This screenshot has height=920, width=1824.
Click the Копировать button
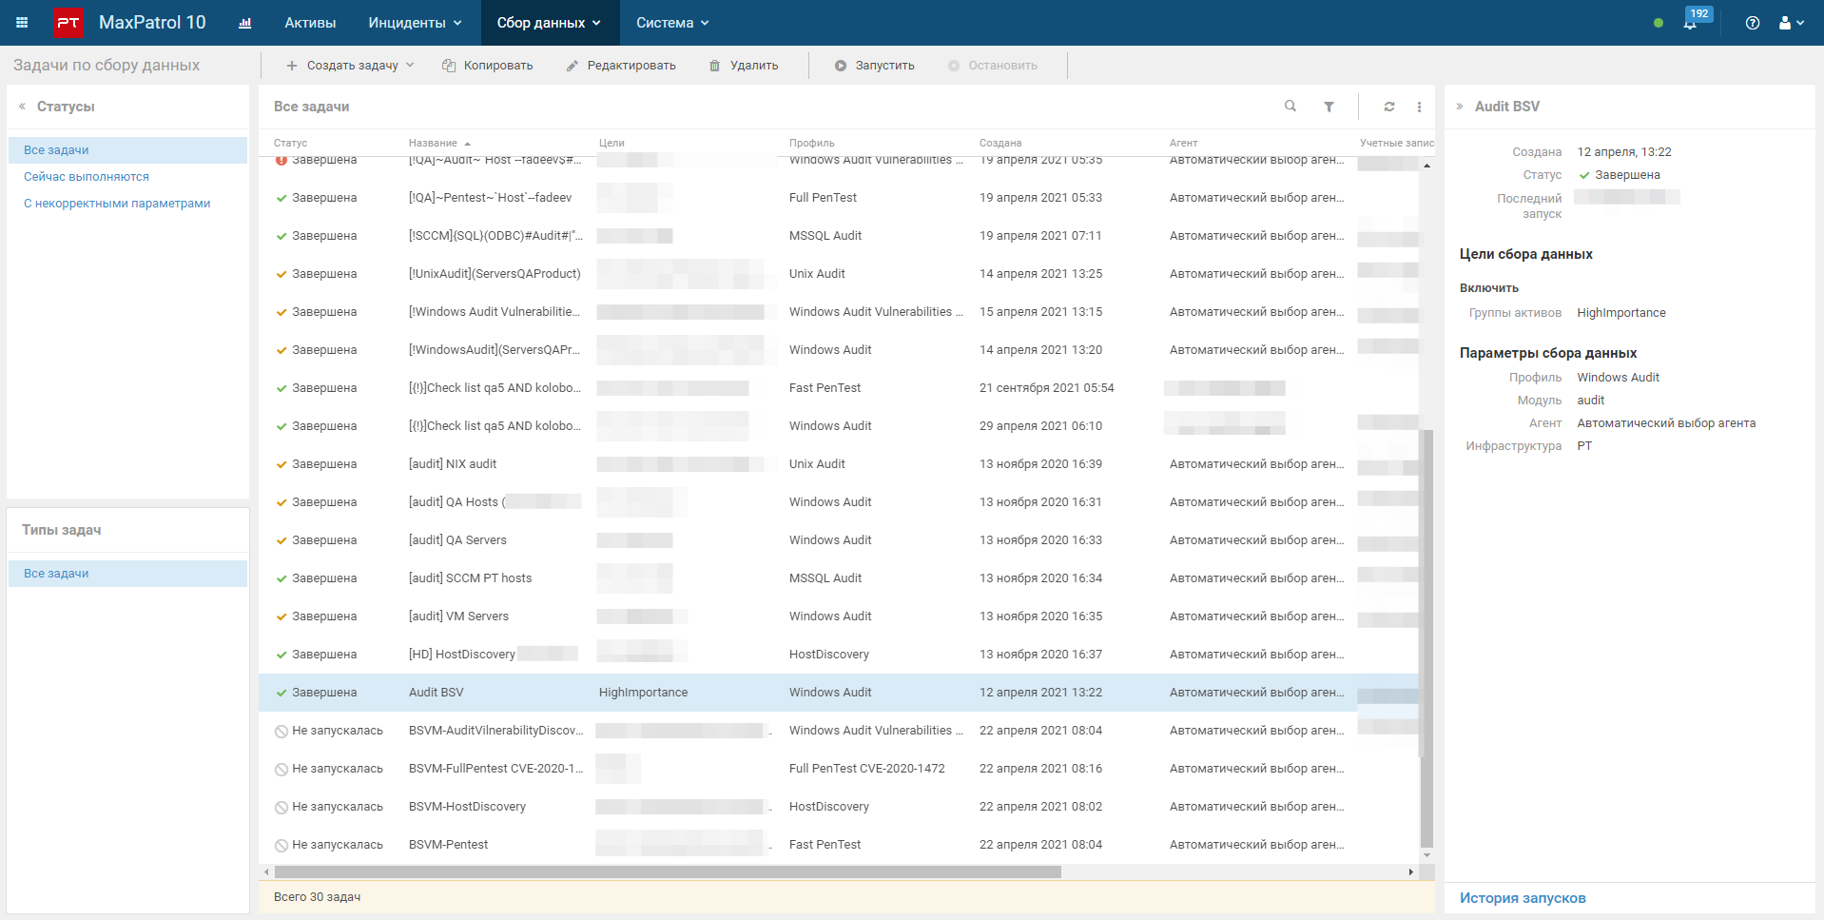click(487, 66)
